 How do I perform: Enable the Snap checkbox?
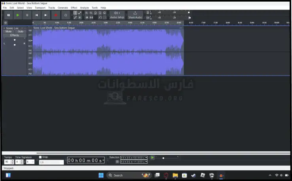pos(40,157)
